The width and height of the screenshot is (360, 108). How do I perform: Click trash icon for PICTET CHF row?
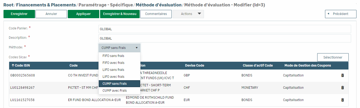click(x=343, y=88)
